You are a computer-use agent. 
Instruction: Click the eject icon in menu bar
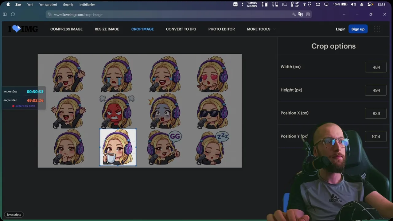(362, 4)
